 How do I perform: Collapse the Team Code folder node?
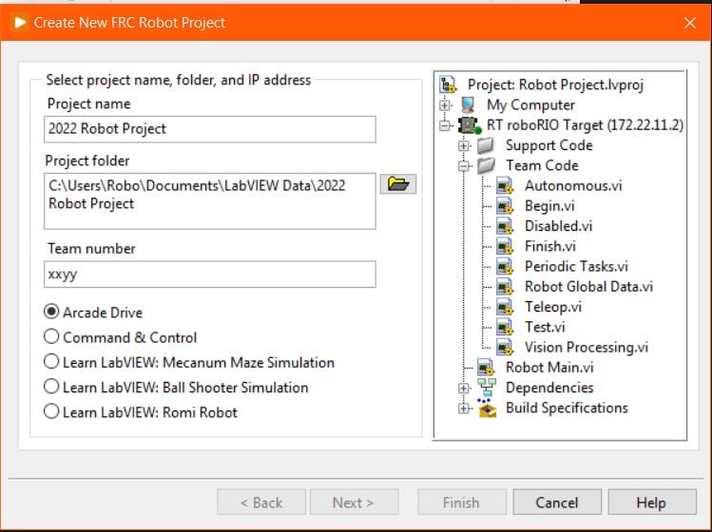(x=463, y=165)
